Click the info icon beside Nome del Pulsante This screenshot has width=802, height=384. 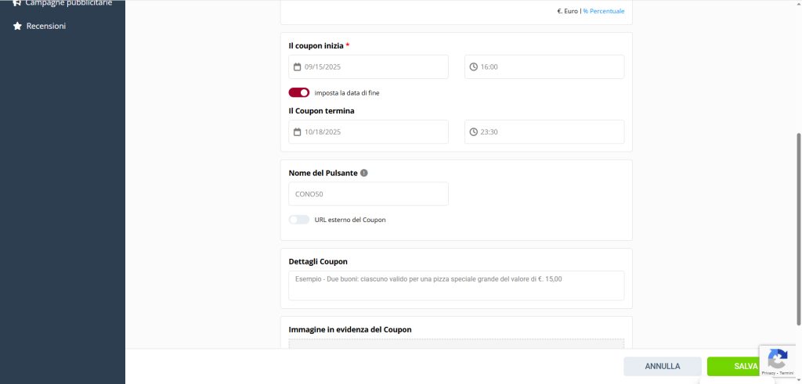364,173
